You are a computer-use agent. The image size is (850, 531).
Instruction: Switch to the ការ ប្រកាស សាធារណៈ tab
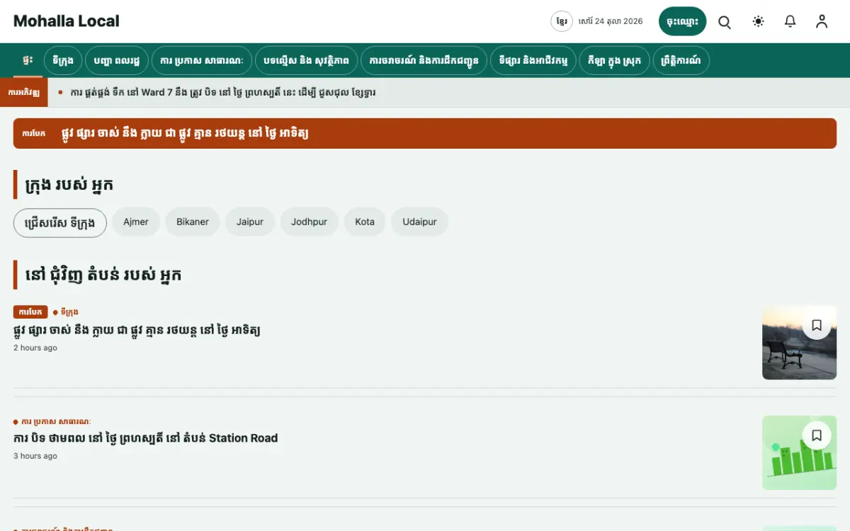202,60
